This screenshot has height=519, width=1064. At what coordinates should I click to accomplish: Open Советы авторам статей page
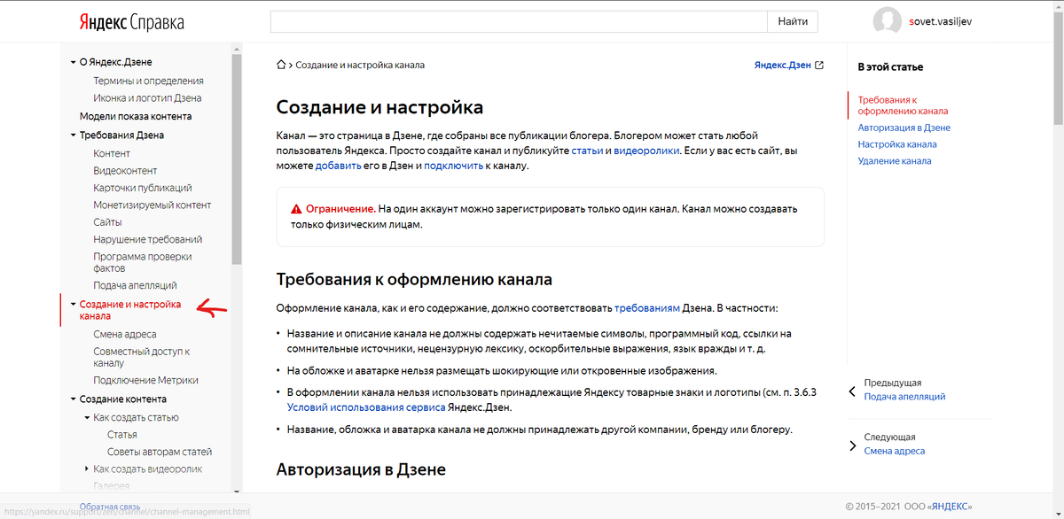(160, 452)
